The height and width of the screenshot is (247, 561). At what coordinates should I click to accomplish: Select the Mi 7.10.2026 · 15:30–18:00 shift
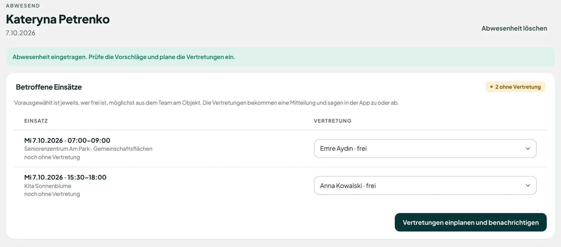coord(65,177)
